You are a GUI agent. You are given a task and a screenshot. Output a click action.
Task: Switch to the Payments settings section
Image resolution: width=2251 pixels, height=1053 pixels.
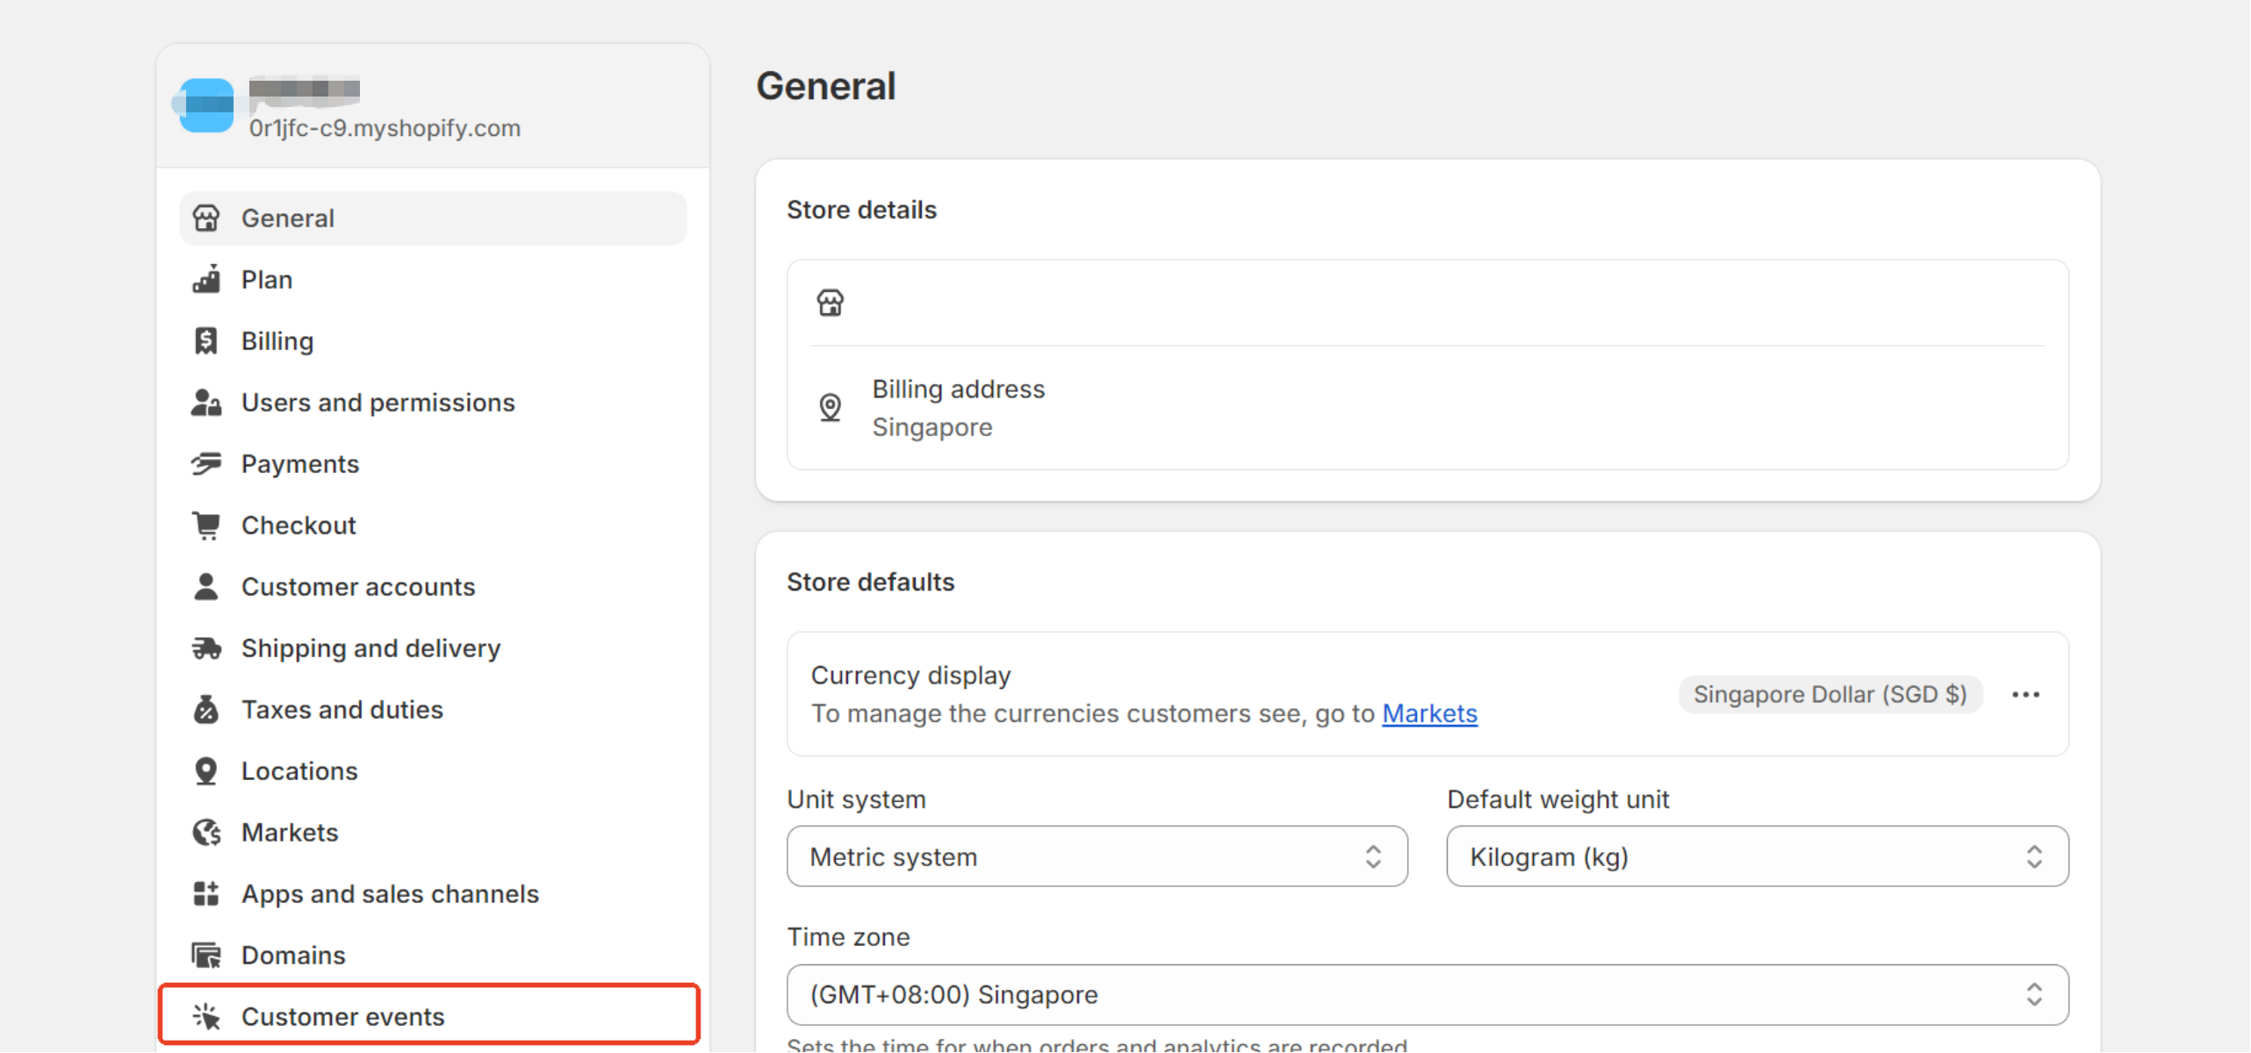[299, 463]
